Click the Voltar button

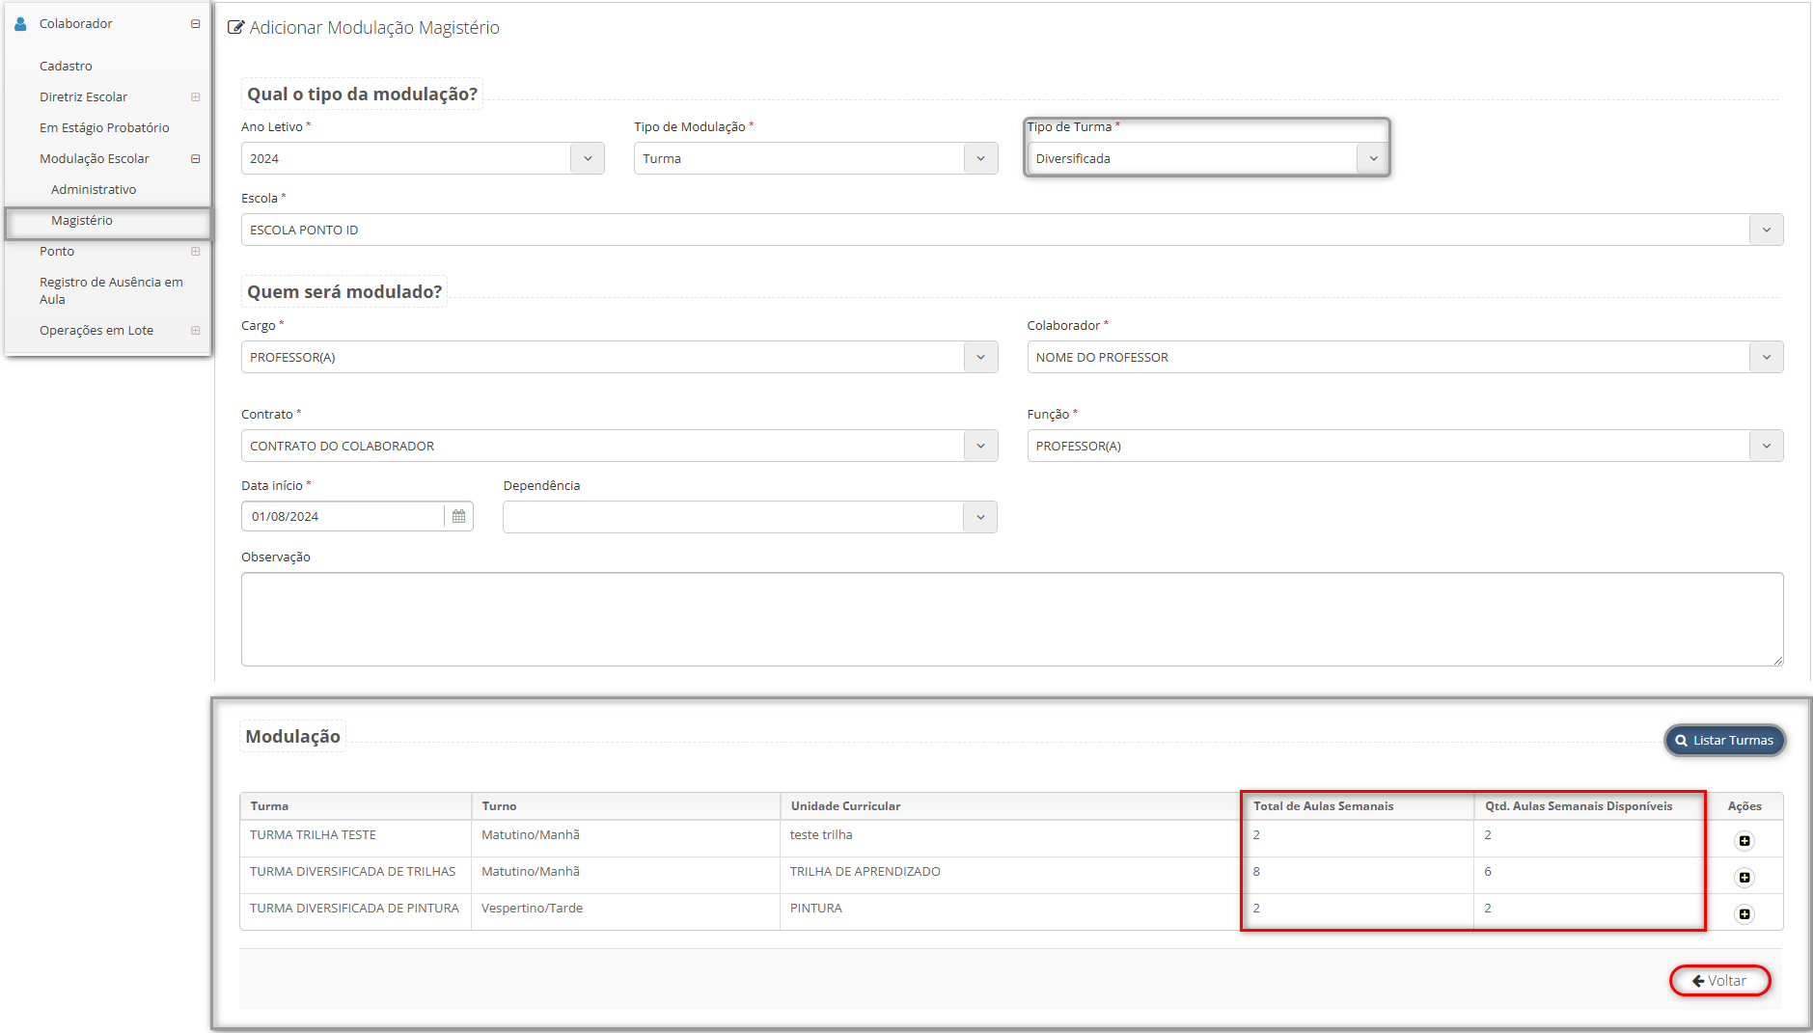coord(1720,981)
